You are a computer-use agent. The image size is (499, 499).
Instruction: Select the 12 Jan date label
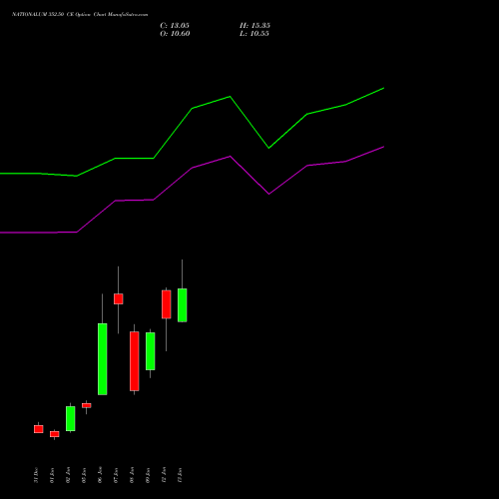164,475
